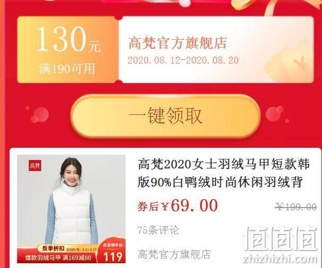Open the 高梵官方旗舰店 coupon store name
322x268 pixels.
click(177, 43)
